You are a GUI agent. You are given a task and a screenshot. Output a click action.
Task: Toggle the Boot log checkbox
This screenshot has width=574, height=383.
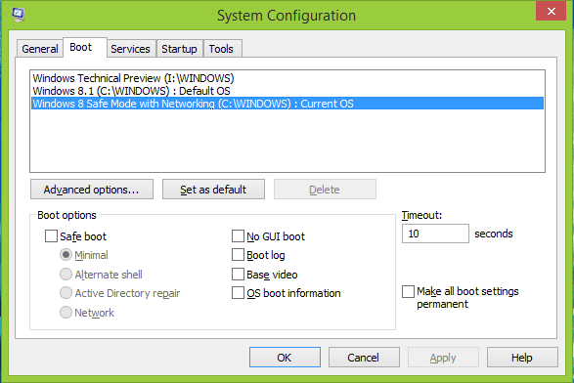pyautogui.click(x=238, y=255)
